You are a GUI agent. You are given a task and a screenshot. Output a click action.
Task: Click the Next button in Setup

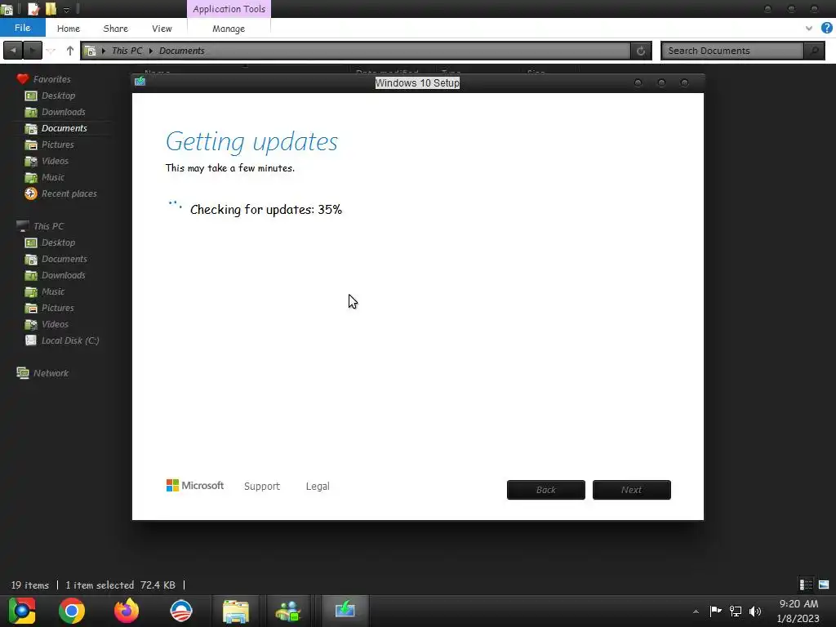point(632,490)
